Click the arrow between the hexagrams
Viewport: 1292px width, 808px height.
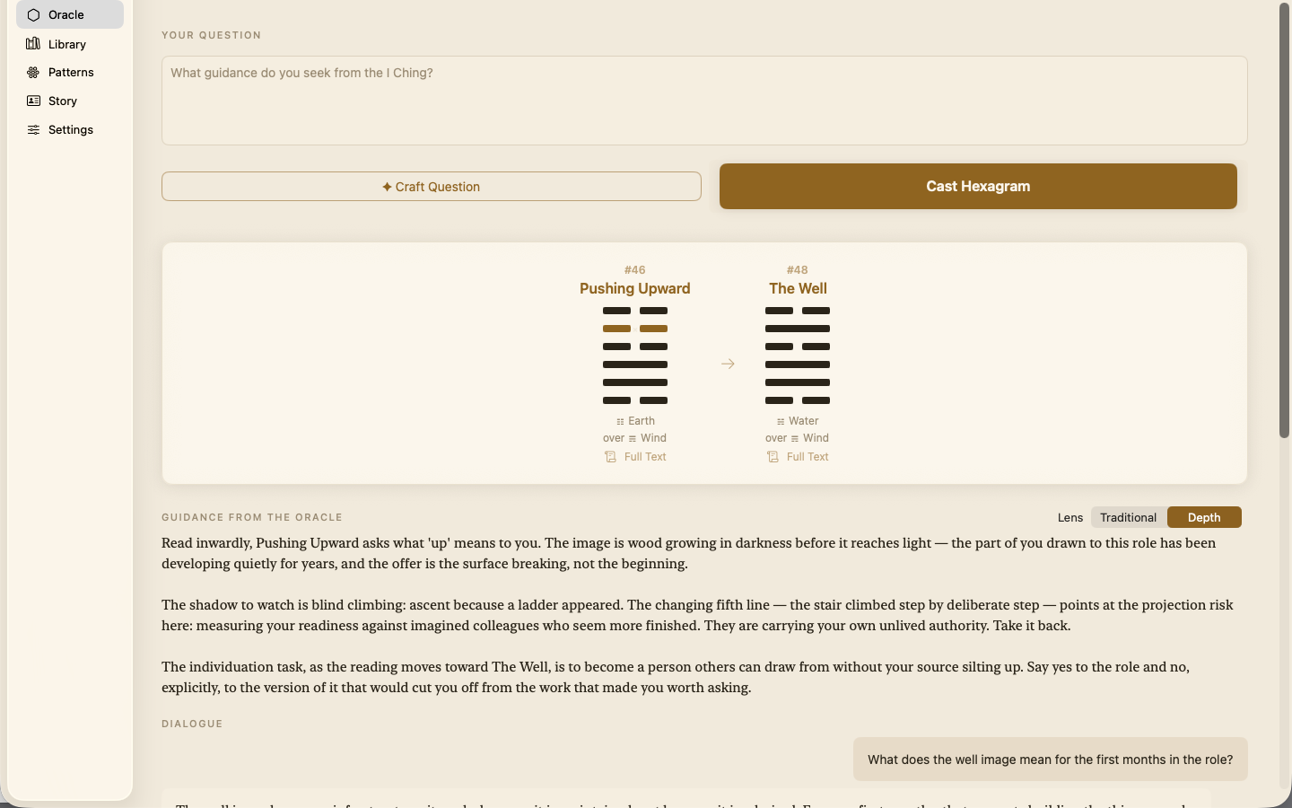[x=728, y=364]
